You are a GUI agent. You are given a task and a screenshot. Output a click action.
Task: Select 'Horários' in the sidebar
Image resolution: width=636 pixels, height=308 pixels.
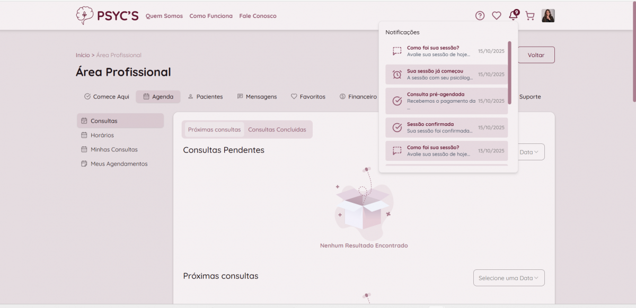[x=102, y=135]
